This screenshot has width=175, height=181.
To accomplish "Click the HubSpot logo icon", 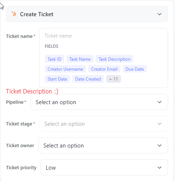I will pos(14,14).
